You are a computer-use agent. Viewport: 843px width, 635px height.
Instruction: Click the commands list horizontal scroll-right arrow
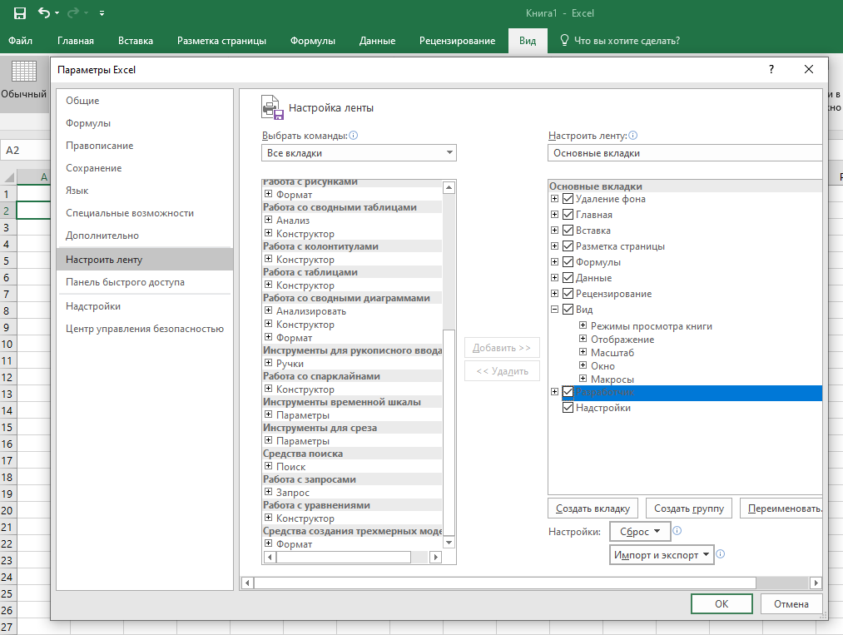(436, 557)
